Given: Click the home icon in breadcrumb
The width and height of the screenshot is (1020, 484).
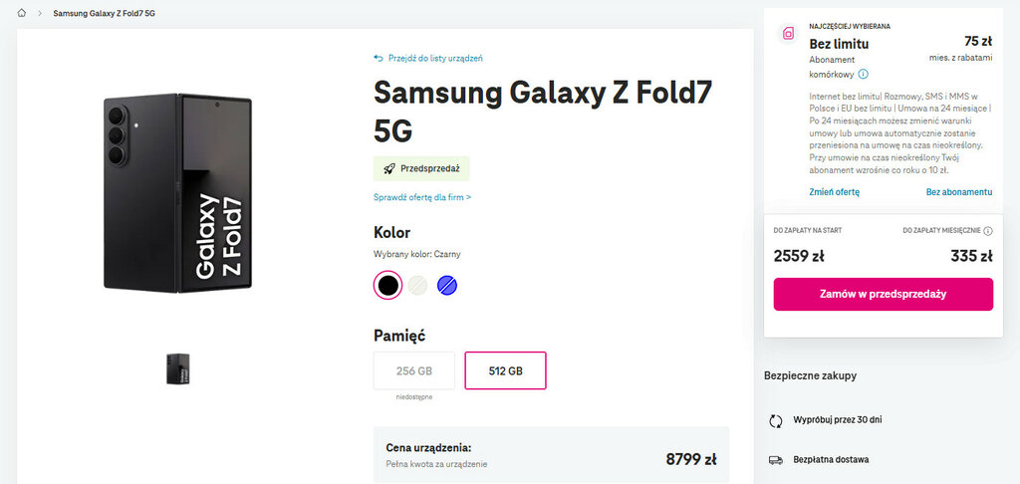Looking at the screenshot, I should click(22, 14).
